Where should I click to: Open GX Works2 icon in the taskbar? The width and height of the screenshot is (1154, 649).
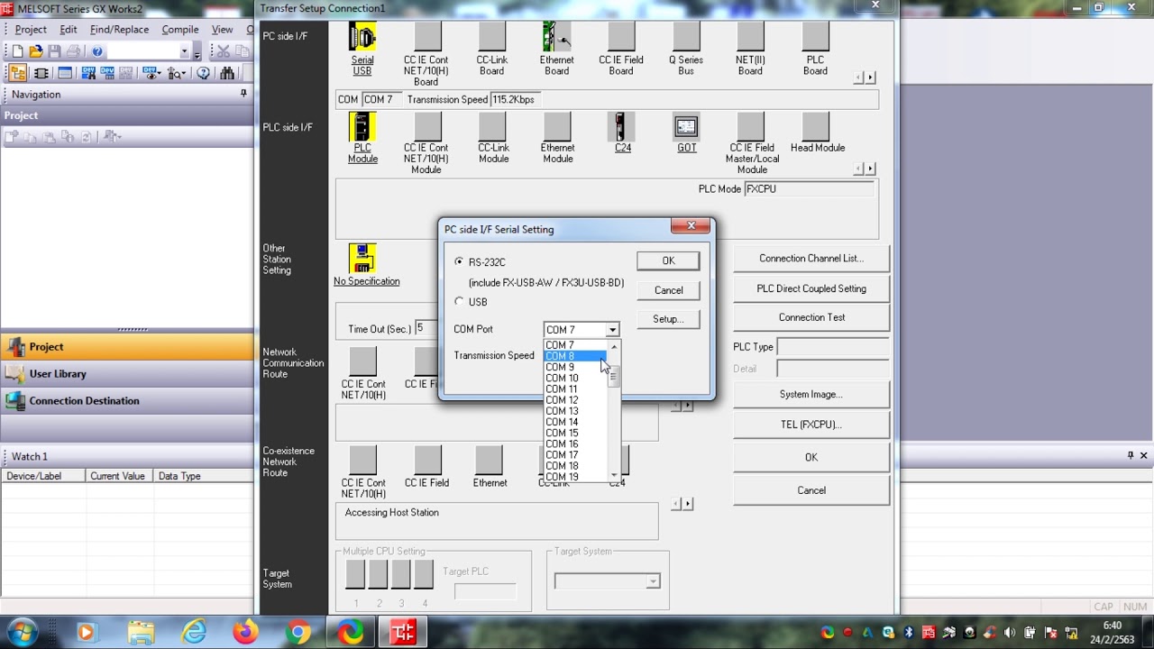[x=402, y=632]
